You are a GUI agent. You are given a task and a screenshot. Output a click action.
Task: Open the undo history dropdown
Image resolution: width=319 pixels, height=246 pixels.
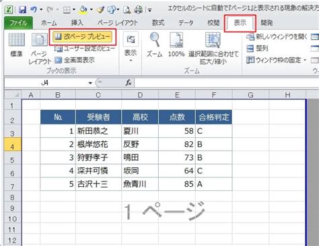click(x=41, y=9)
